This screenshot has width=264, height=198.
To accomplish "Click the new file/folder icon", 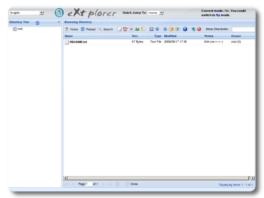I will (120, 29).
